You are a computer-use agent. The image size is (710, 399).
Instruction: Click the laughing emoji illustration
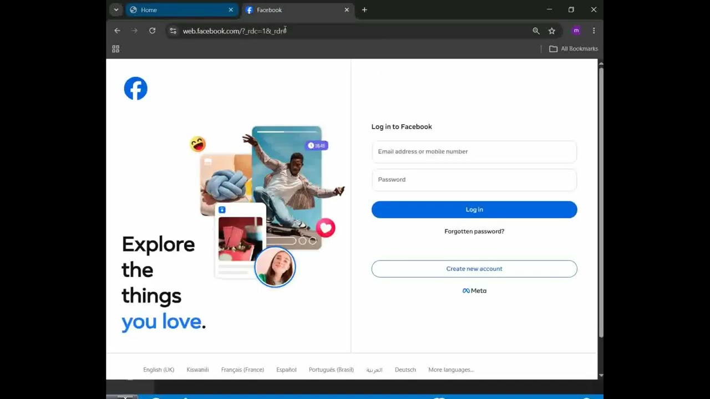coord(197,144)
